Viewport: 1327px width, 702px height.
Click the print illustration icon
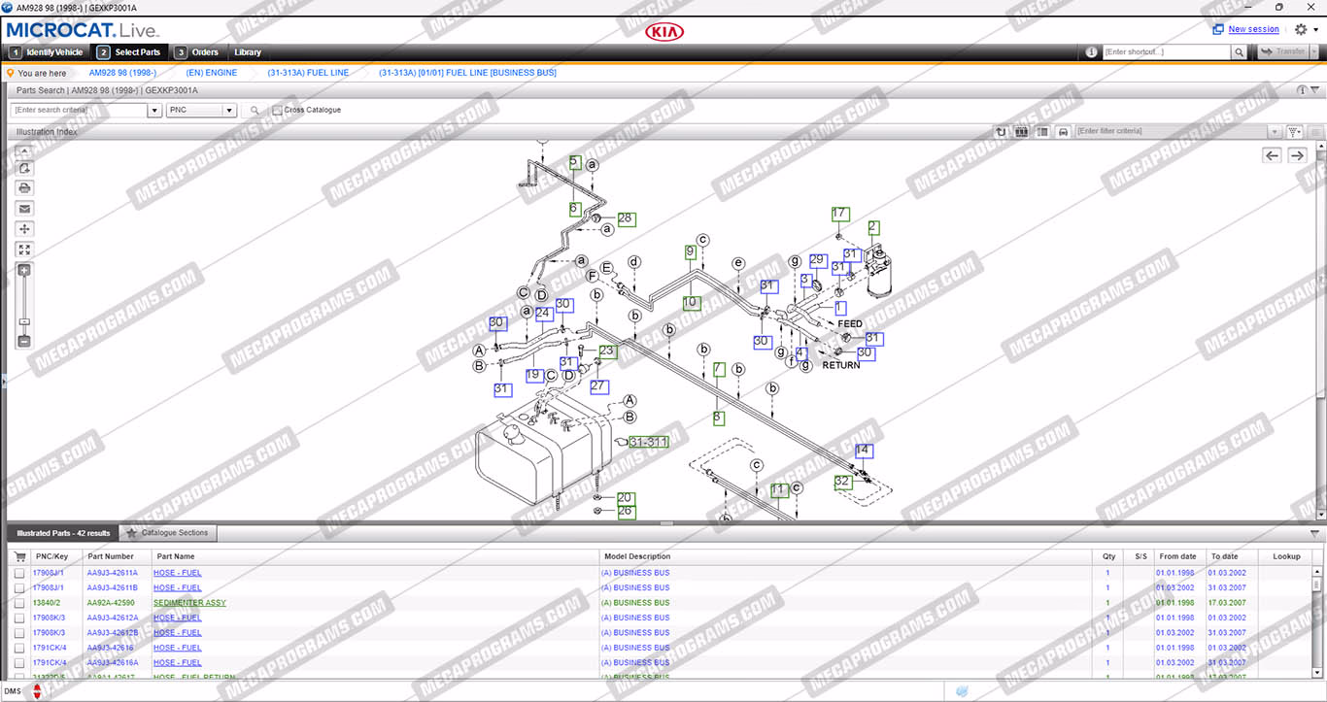coord(24,187)
